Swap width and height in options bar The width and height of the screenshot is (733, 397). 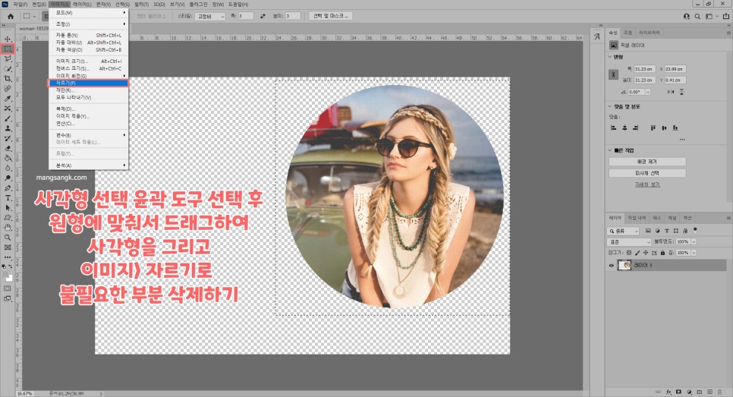point(263,16)
